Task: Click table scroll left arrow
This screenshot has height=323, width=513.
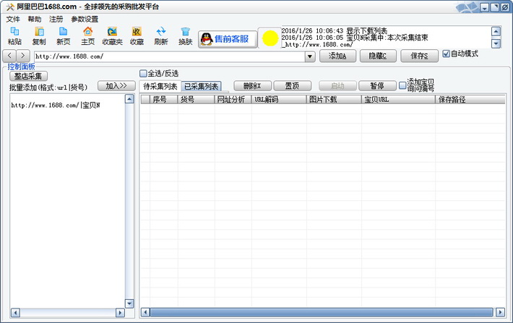Action: point(145,312)
